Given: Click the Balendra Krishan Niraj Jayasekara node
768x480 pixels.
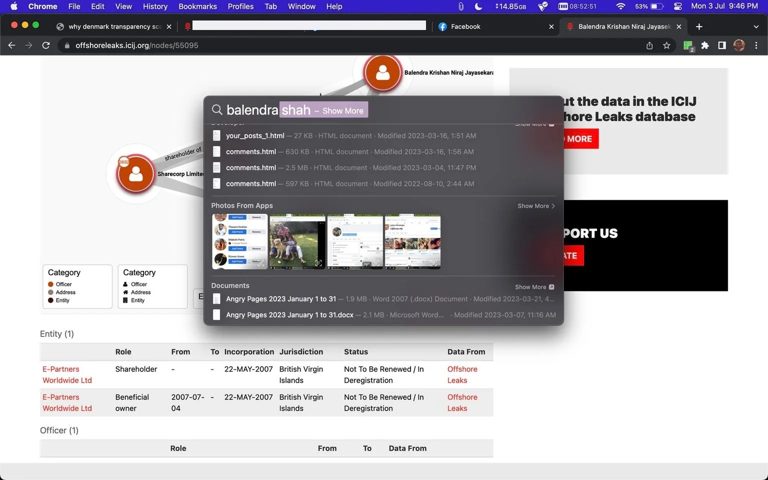Looking at the screenshot, I should click(382, 73).
